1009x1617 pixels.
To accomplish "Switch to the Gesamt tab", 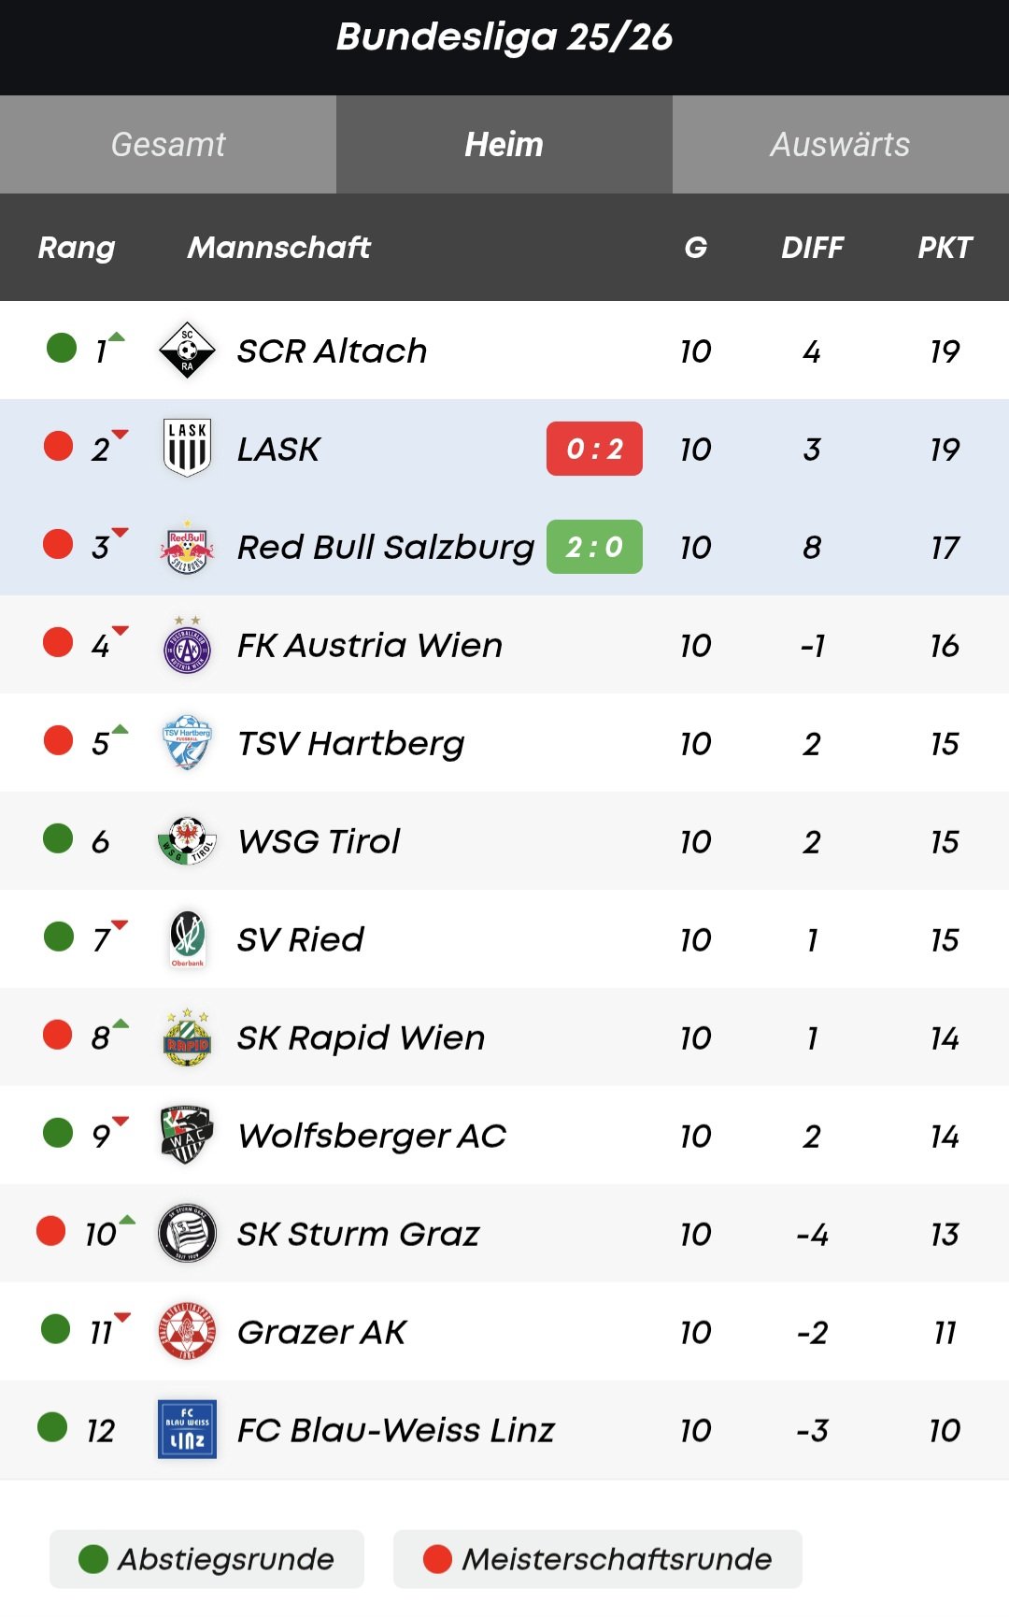I will tap(168, 145).
